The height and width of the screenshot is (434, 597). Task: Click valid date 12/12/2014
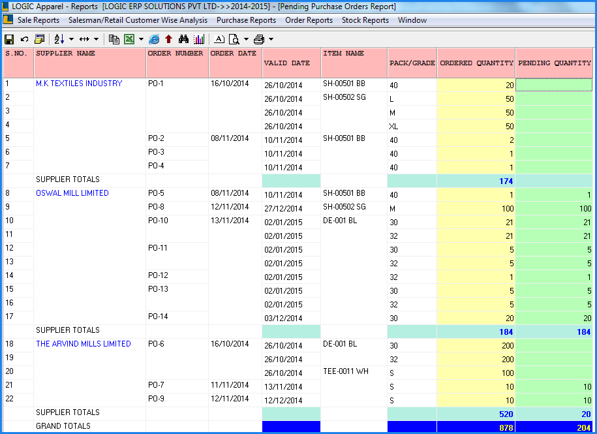(x=283, y=401)
